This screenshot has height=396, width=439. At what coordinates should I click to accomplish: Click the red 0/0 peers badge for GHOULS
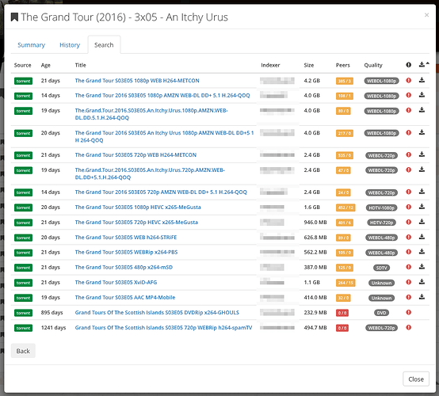(x=342, y=313)
